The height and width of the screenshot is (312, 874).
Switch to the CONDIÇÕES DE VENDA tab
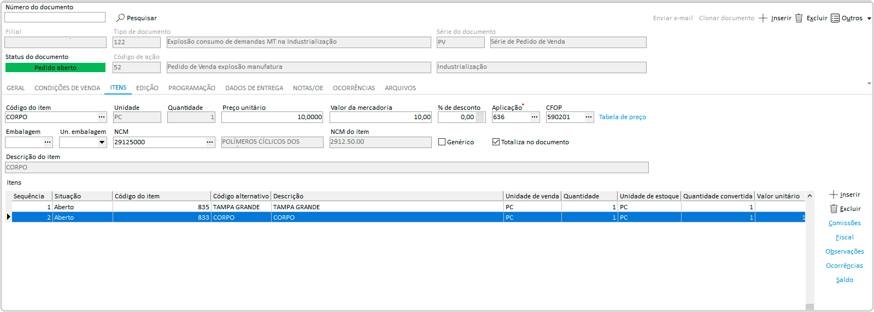[x=67, y=88]
